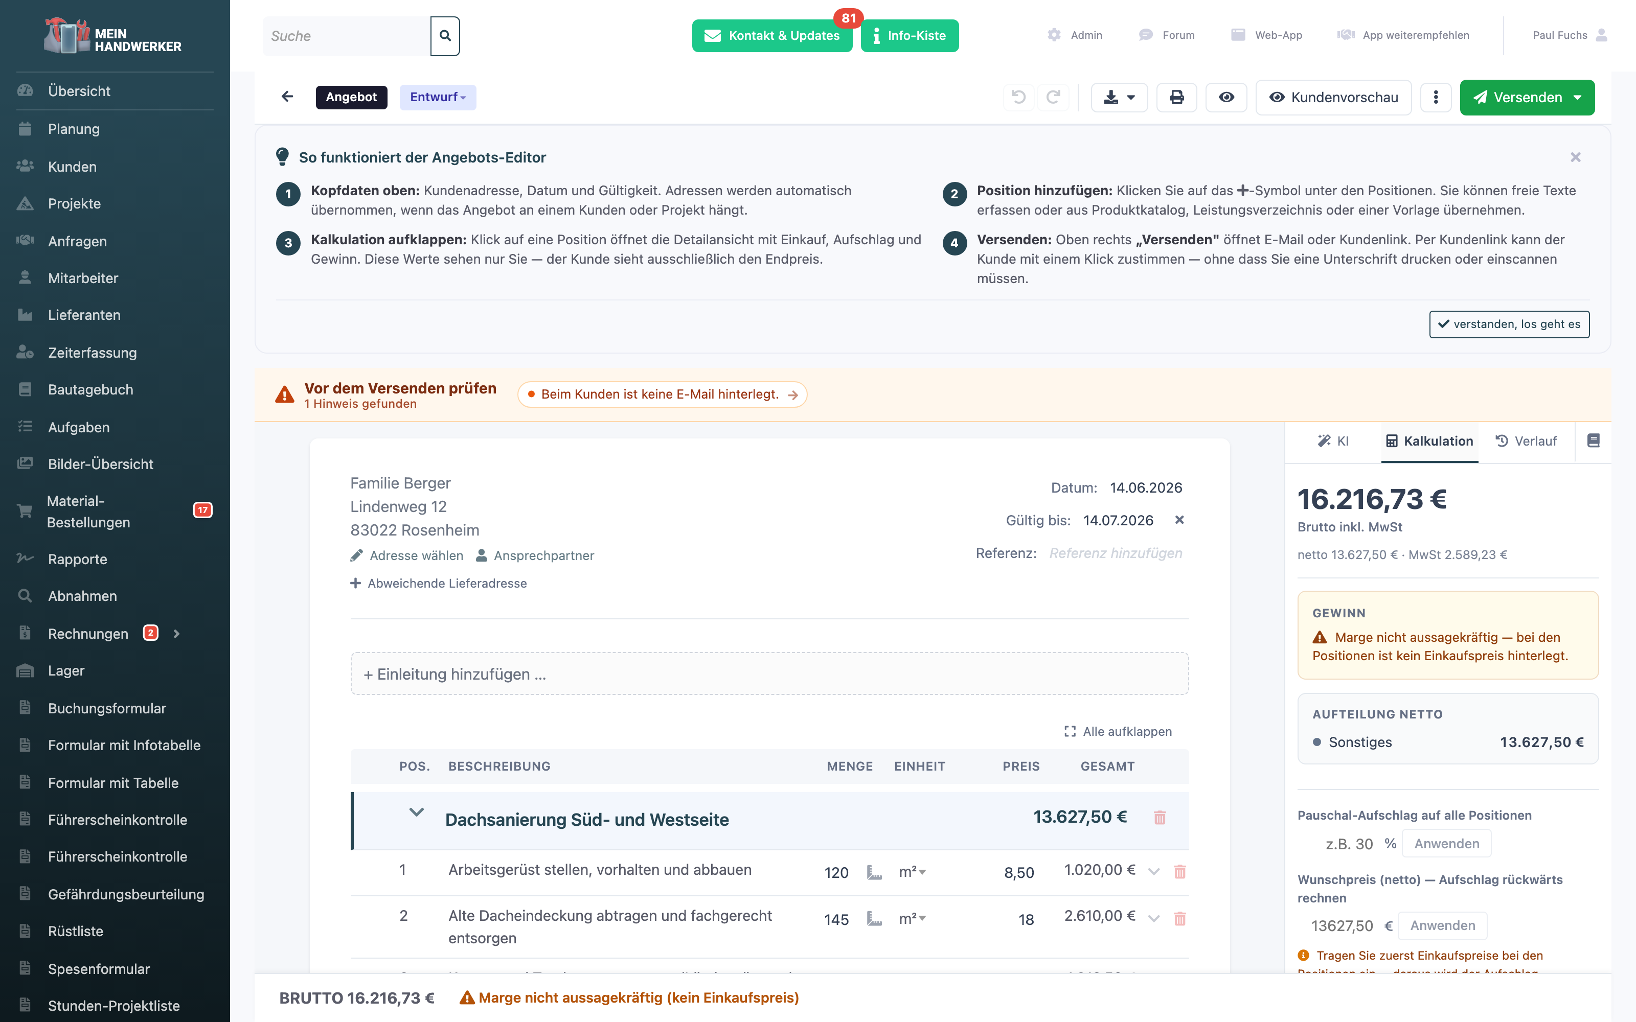Delete the Dachsanierung group with trash icon
Viewport: 1636px width, 1022px height.
pos(1160,818)
